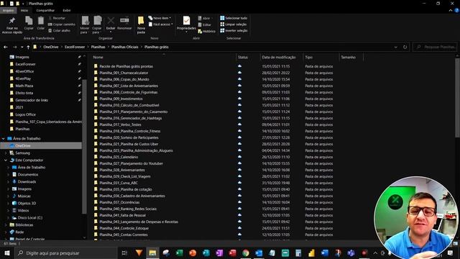Click Planilhas Oficiais in the address breadcrumb
This screenshot has height=259, width=460.
[x=124, y=47]
